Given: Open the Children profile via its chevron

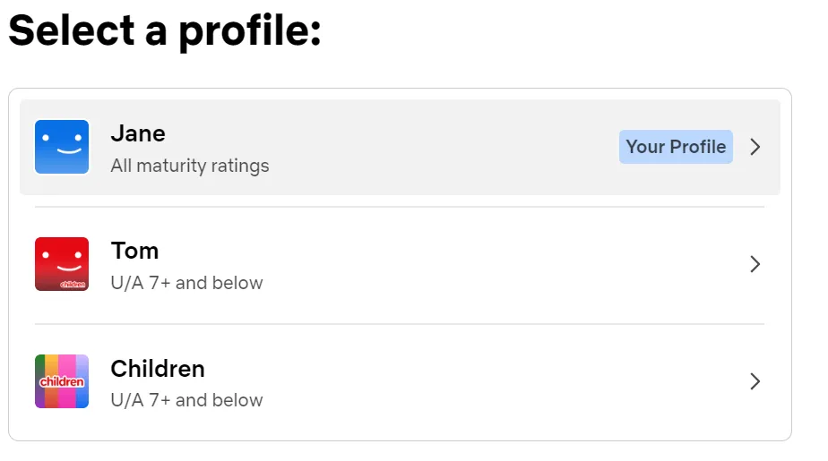Looking at the screenshot, I should (755, 381).
